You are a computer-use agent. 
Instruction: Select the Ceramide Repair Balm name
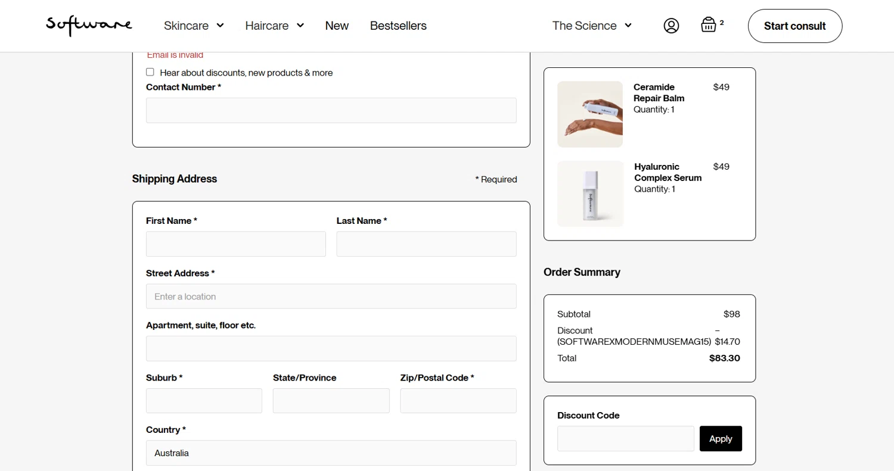pos(659,92)
